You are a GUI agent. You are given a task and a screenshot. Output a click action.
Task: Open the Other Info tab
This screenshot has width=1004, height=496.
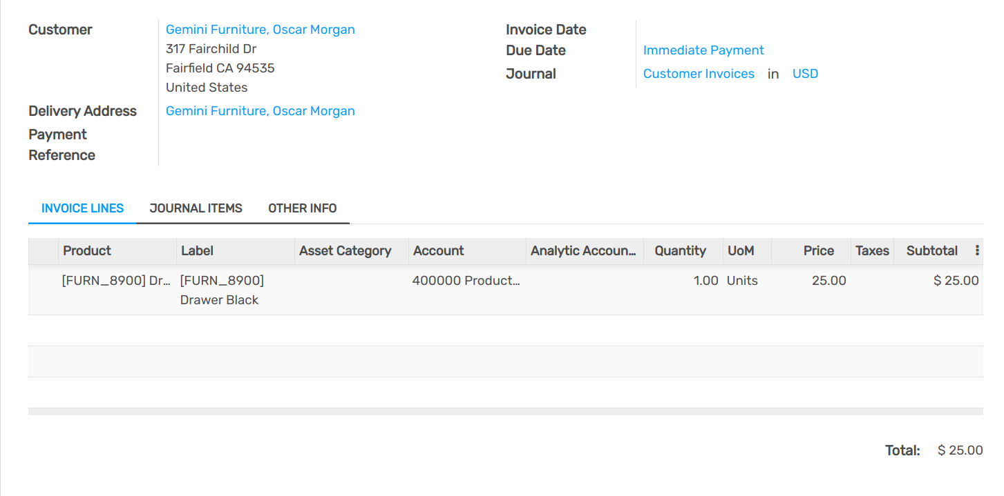coord(303,208)
